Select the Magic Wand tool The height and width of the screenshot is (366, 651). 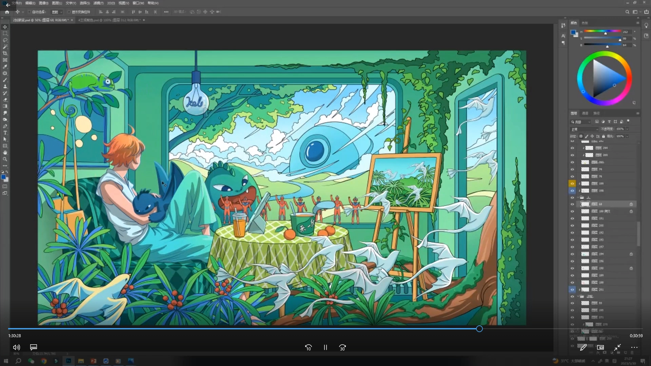[x=5, y=47]
